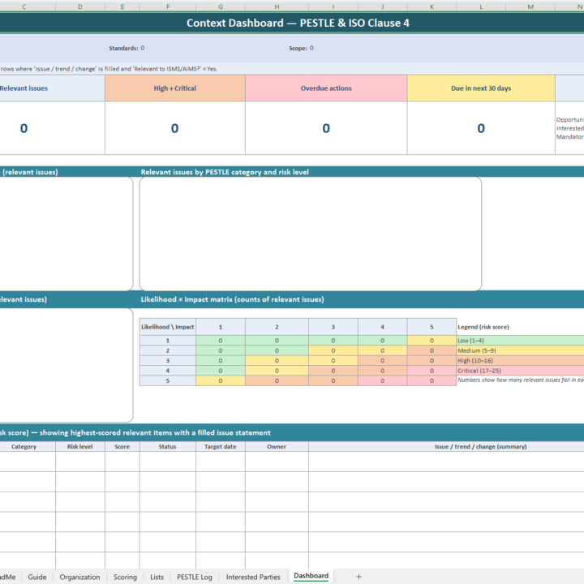Click 'Likelihood × Impact matrix' heading
The height and width of the screenshot is (584, 584).
pos(232,299)
